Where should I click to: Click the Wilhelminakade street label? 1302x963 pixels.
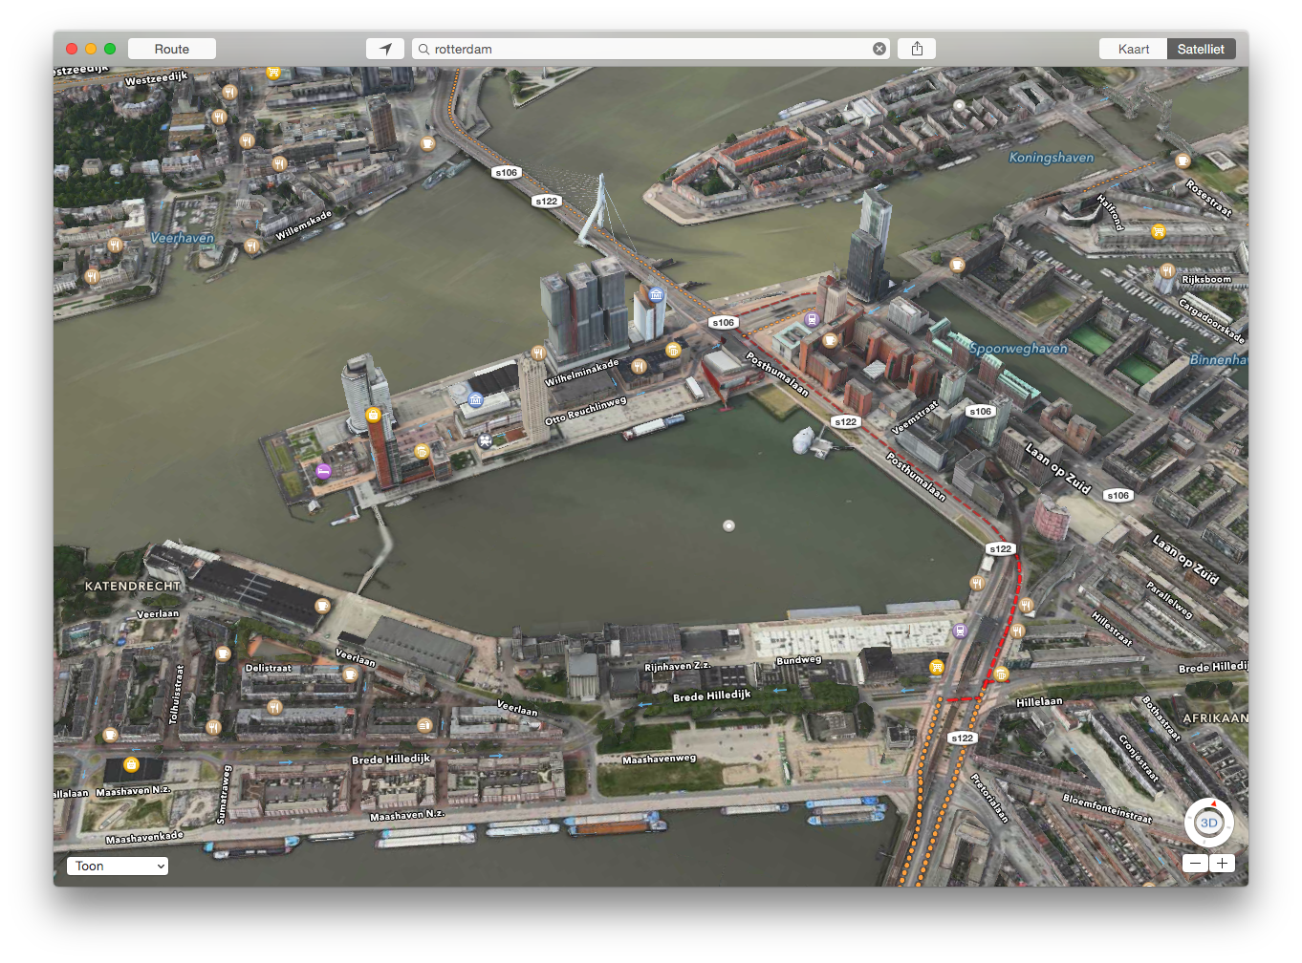(581, 374)
